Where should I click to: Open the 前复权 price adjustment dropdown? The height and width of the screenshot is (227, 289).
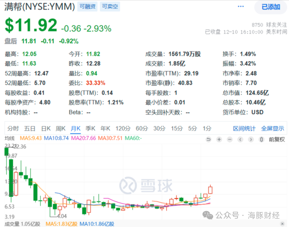(x=277, y=139)
